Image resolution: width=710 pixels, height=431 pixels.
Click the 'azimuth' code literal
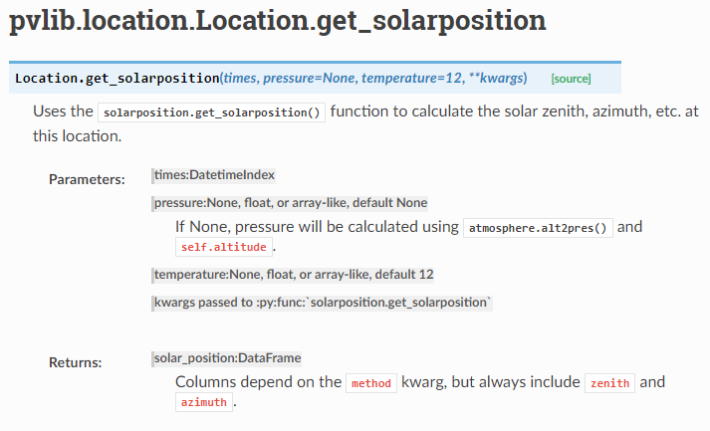(x=204, y=402)
